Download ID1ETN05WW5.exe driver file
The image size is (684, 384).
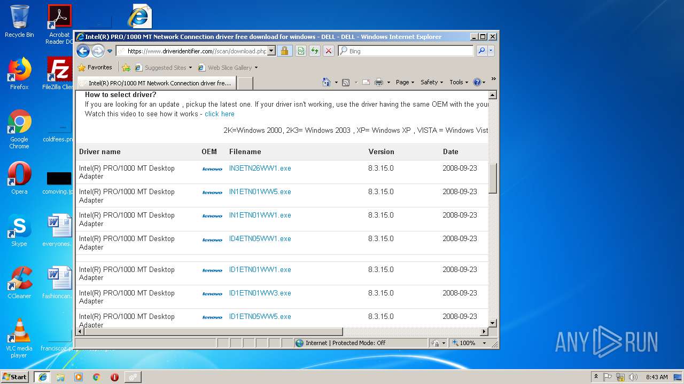pos(260,316)
